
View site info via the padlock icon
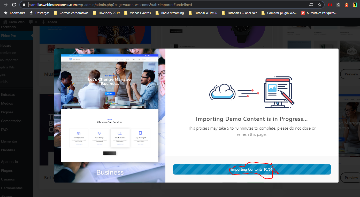pyautogui.click(x=24, y=5)
